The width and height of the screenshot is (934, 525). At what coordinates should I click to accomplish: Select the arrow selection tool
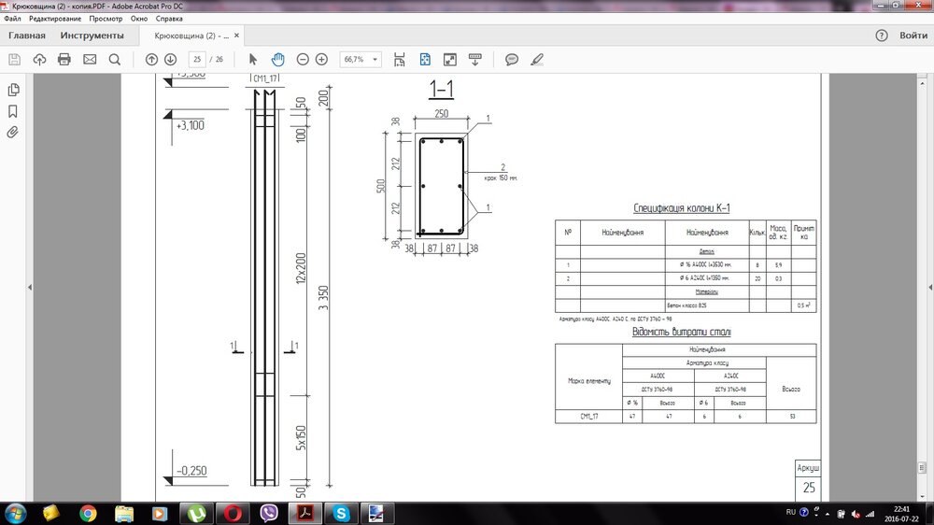(x=252, y=59)
